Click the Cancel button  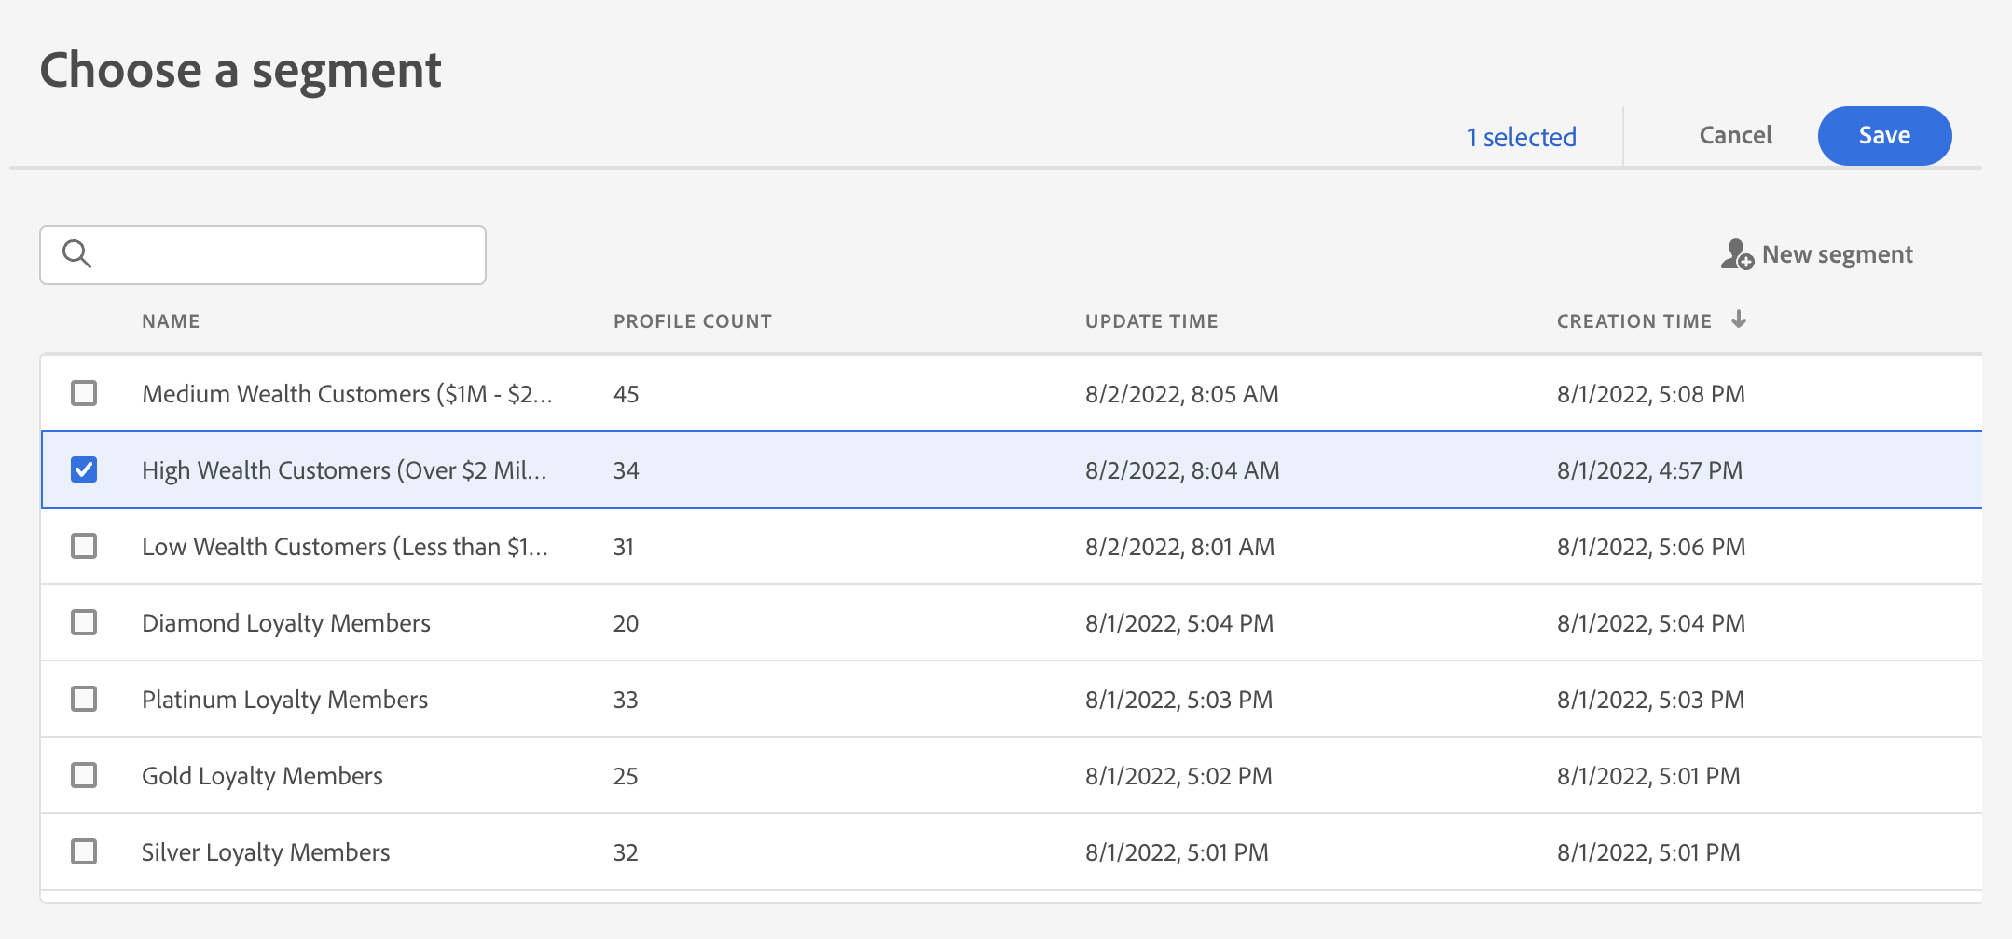[x=1735, y=136]
